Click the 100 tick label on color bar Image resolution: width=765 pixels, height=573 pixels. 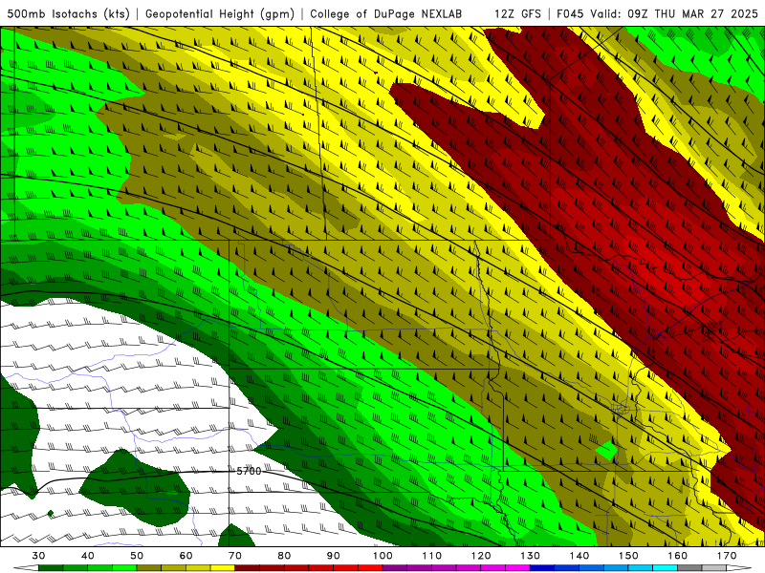pos(382,556)
